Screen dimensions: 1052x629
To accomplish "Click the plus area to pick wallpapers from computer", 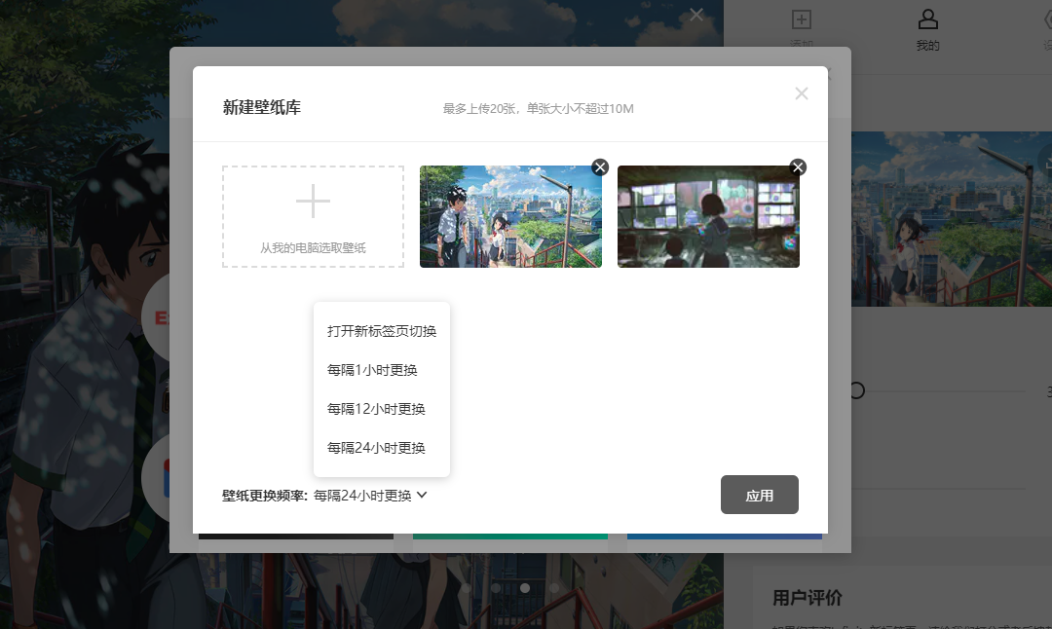I will (313, 216).
